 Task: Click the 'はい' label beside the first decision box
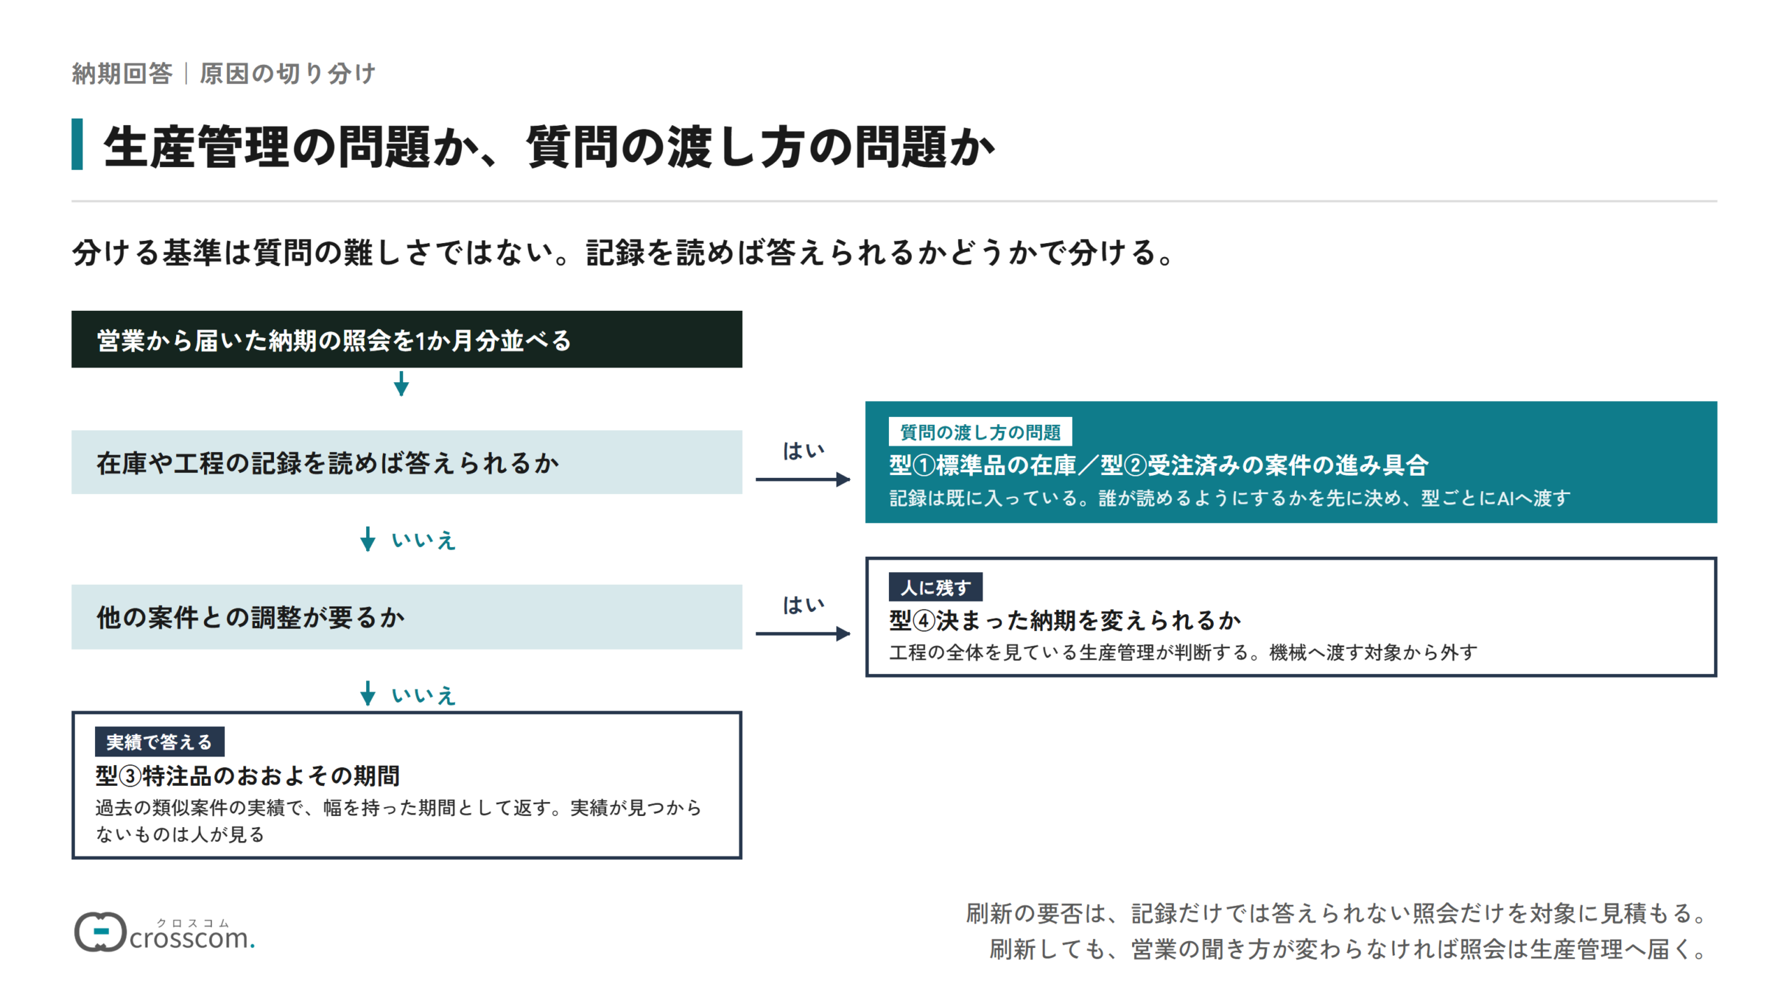point(803,451)
